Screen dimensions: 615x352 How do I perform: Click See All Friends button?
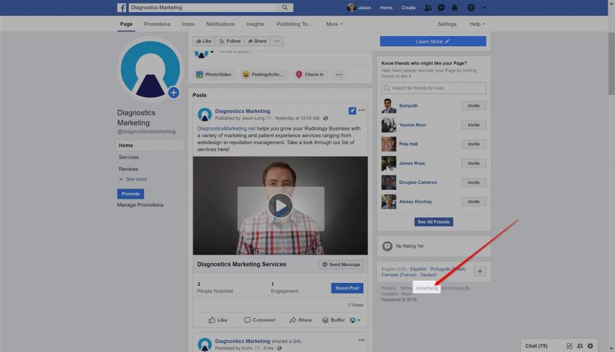pyautogui.click(x=434, y=222)
